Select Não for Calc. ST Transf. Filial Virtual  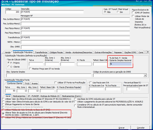(105, 12)
